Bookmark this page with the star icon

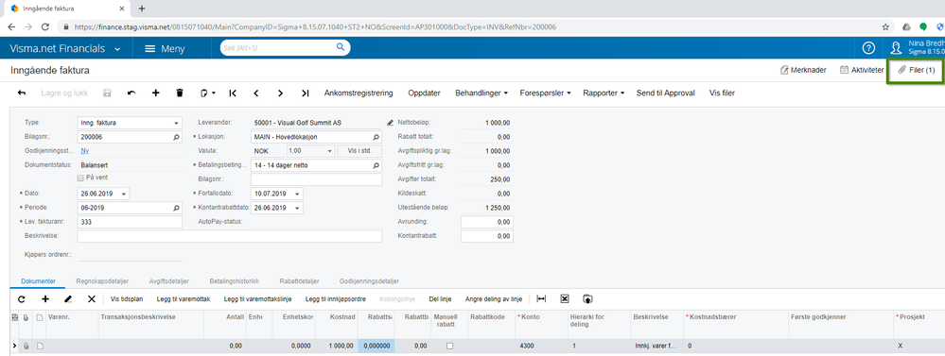tap(885, 26)
